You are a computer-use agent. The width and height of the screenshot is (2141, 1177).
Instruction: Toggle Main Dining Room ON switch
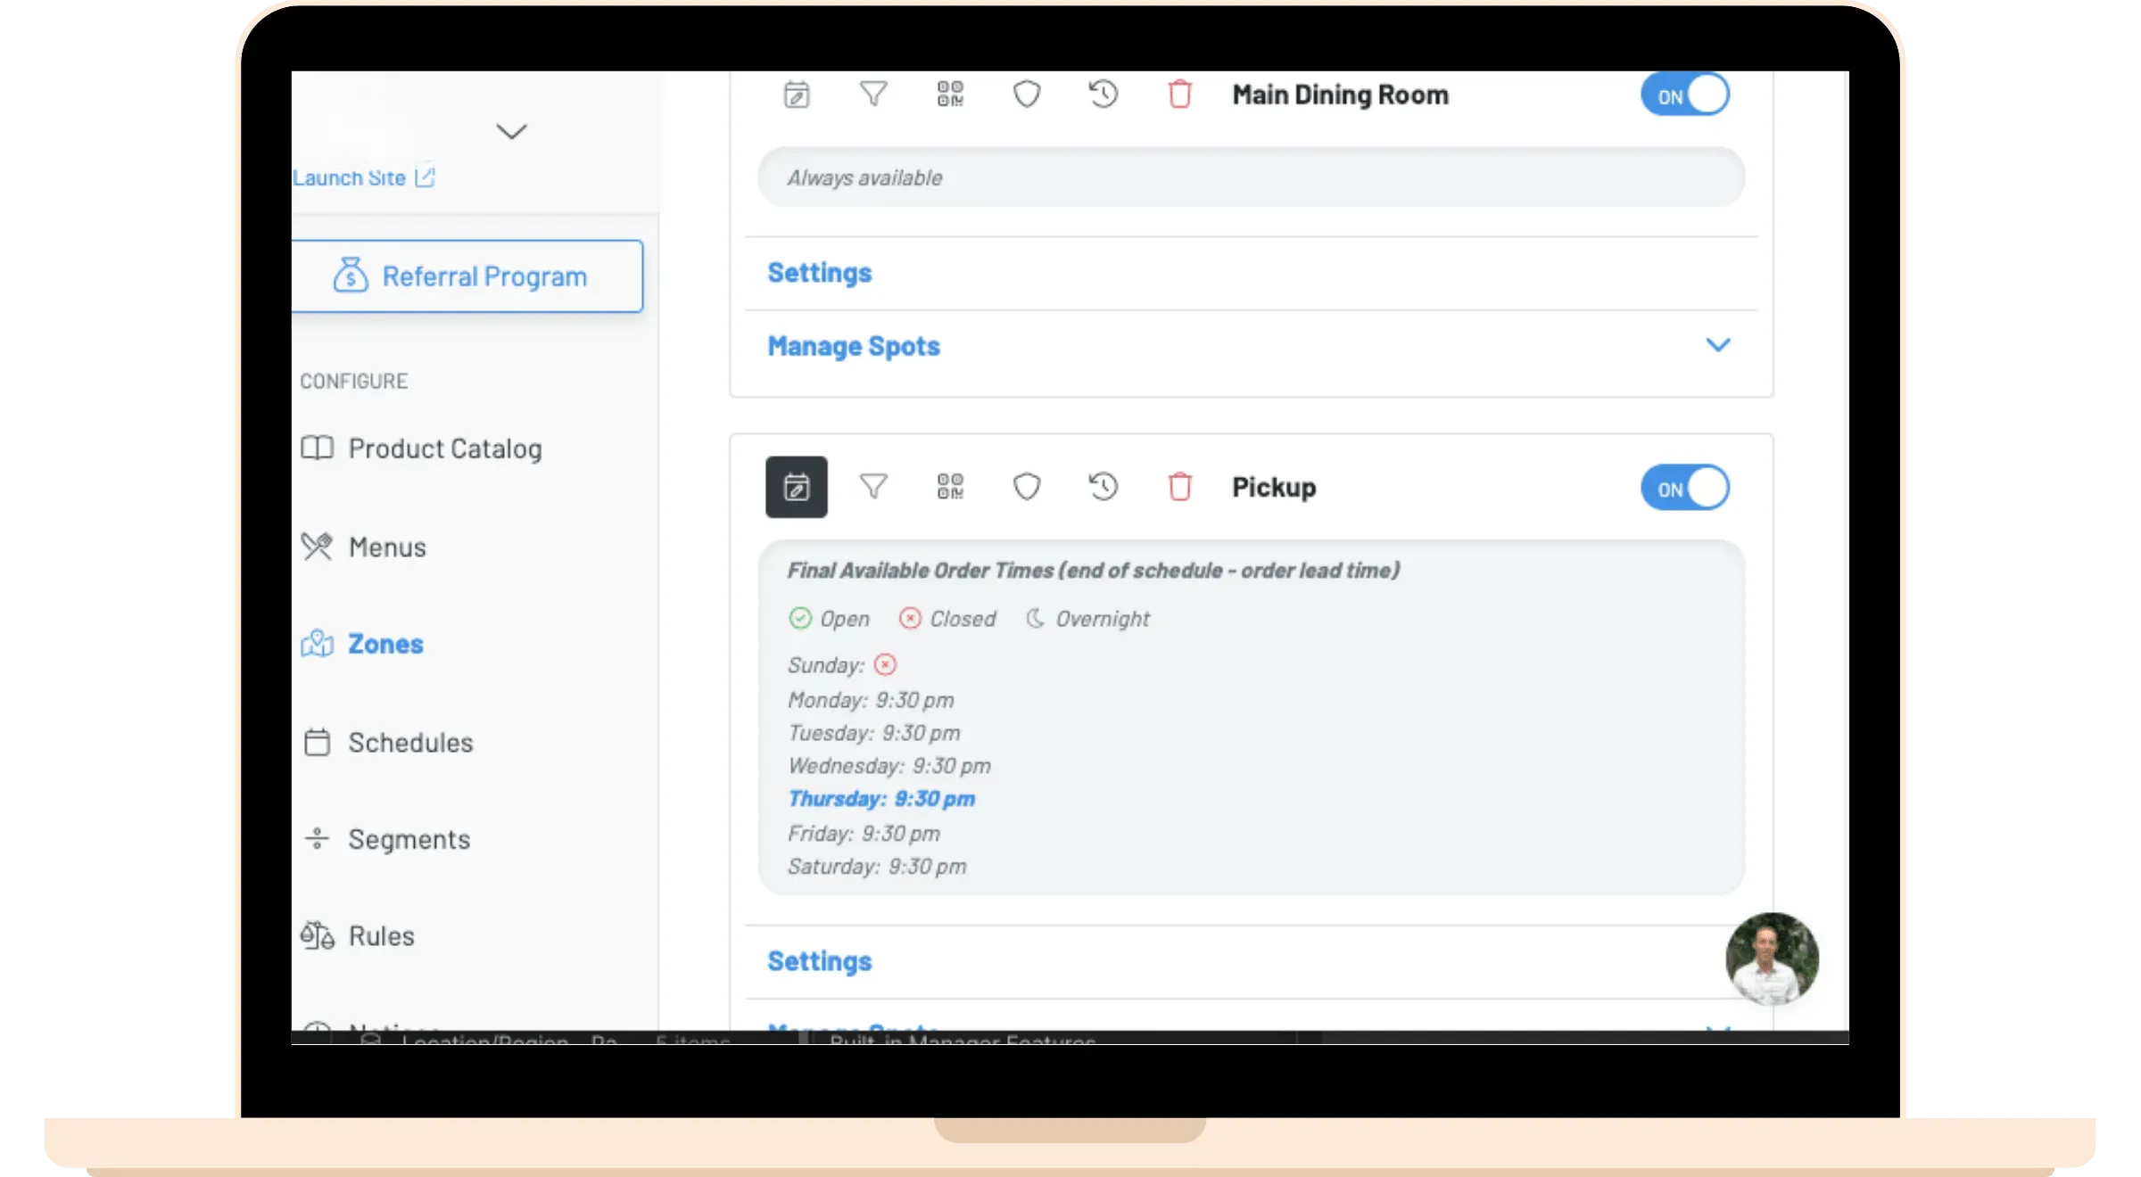pos(1684,95)
